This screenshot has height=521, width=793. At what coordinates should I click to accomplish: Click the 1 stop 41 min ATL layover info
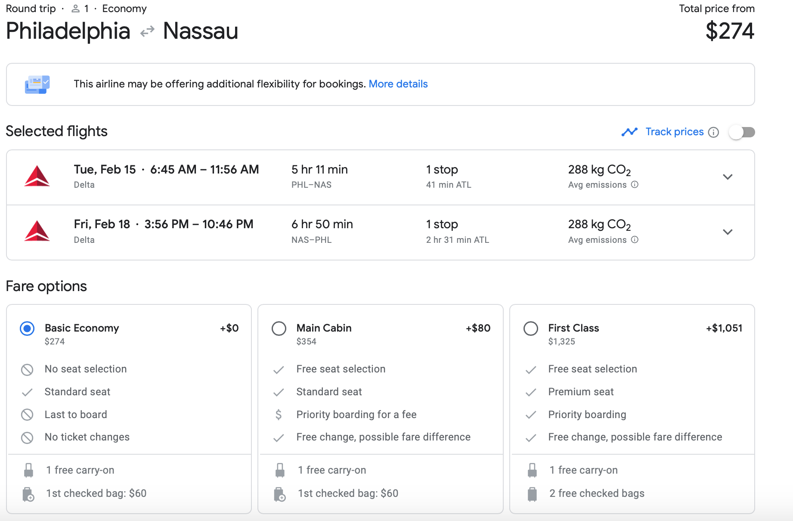click(x=448, y=177)
